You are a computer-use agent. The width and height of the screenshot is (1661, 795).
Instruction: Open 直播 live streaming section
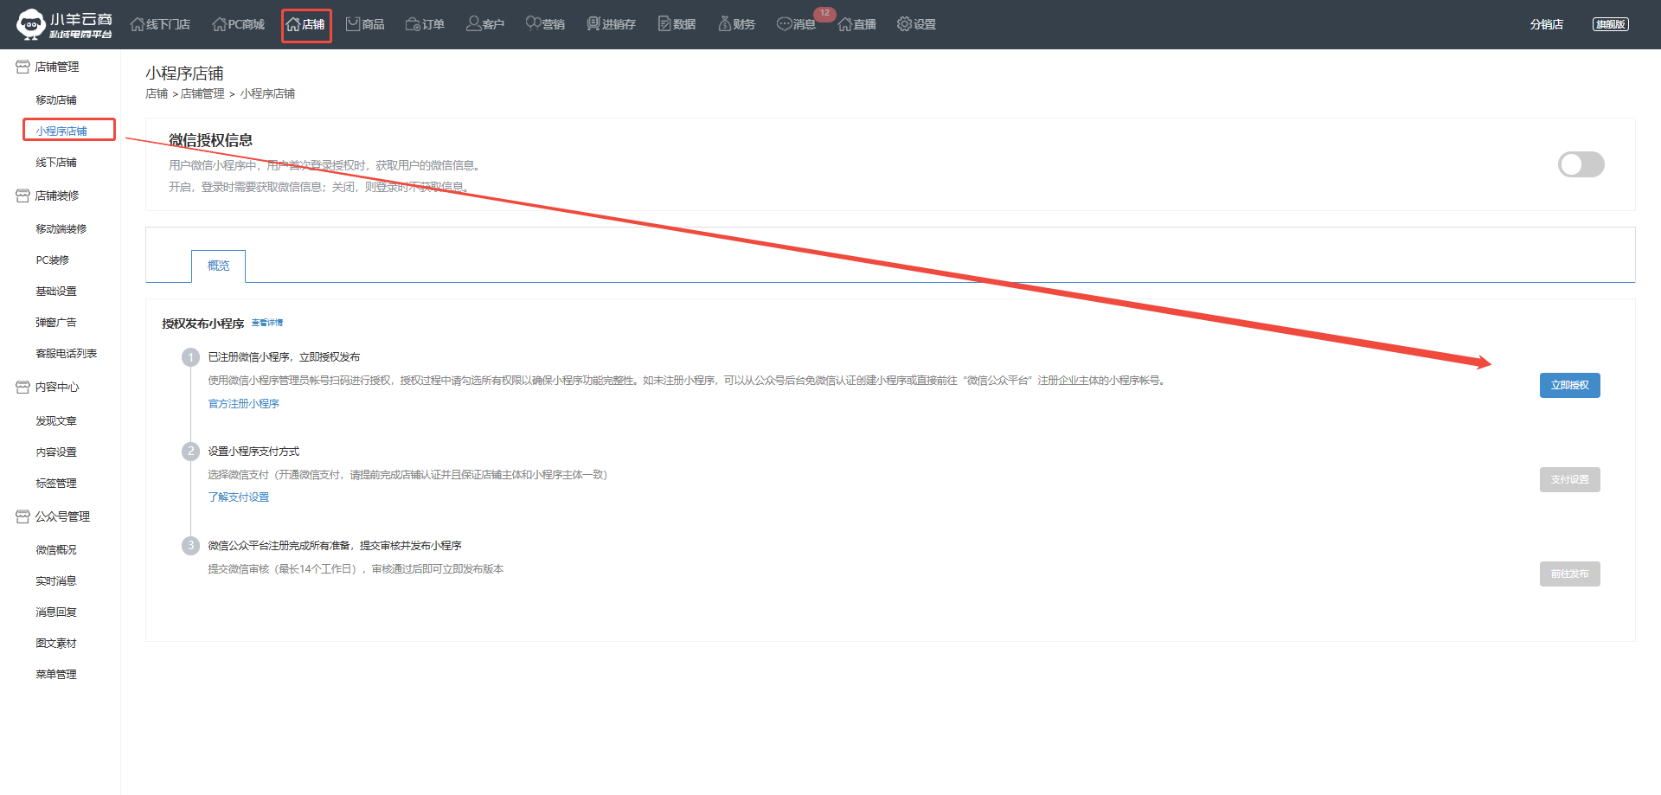click(856, 24)
